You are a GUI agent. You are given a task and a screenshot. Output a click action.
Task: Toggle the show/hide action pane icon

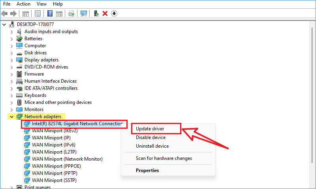(59, 14)
